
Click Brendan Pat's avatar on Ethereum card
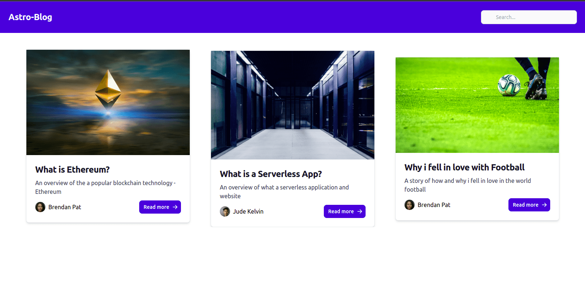[40, 207]
